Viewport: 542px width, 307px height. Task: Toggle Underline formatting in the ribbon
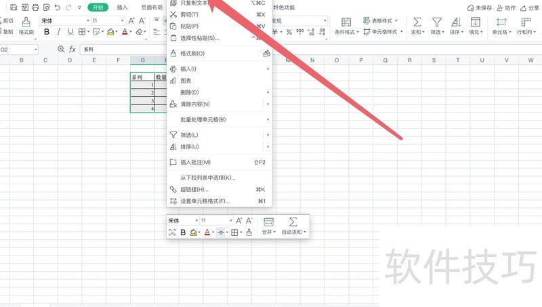click(70, 32)
